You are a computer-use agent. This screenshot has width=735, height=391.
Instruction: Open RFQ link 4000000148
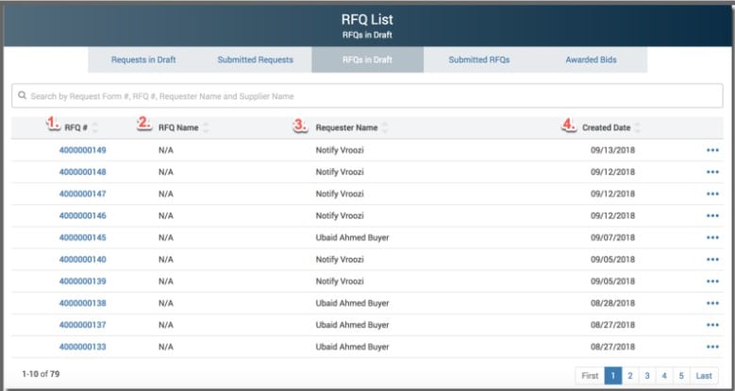coord(83,172)
